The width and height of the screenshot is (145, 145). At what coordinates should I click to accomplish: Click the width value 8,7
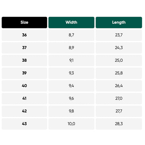coord(71,35)
